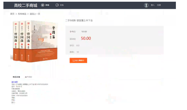Click the 出版社 青岛出版社 line
This screenshot has width=187, height=110.
pyautogui.click(x=18, y=91)
